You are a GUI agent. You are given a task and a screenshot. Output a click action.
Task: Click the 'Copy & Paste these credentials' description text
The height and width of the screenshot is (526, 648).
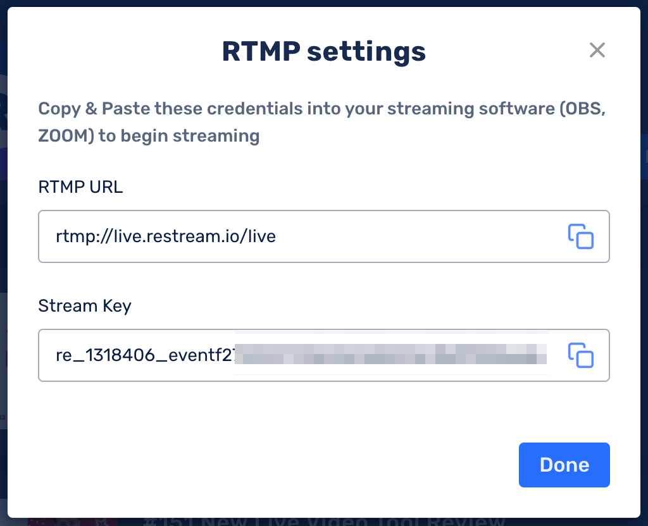[x=322, y=122]
